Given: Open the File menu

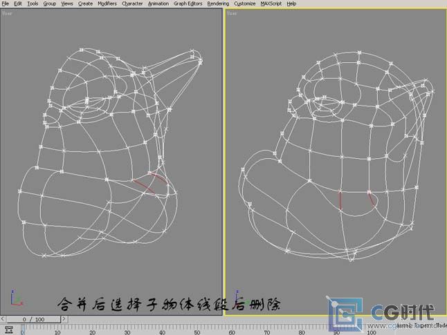Looking at the screenshot, I should click(x=5, y=3).
